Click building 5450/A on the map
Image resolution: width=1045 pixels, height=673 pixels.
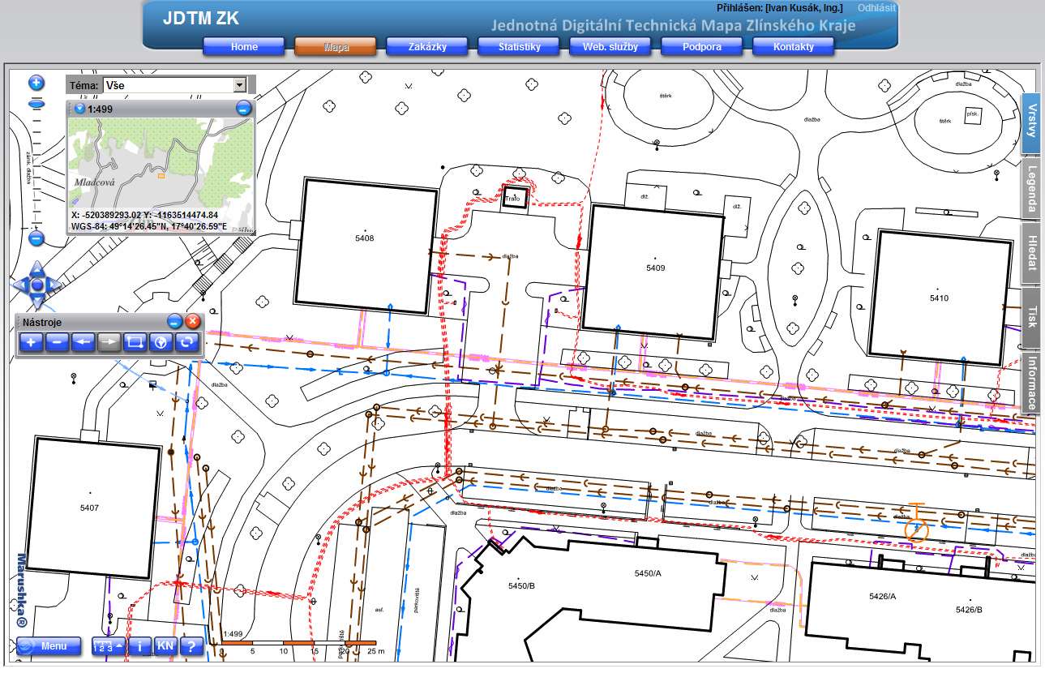coord(647,573)
